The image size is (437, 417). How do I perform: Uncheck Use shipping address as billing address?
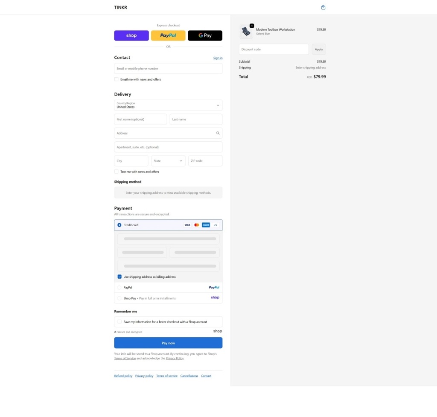(119, 277)
